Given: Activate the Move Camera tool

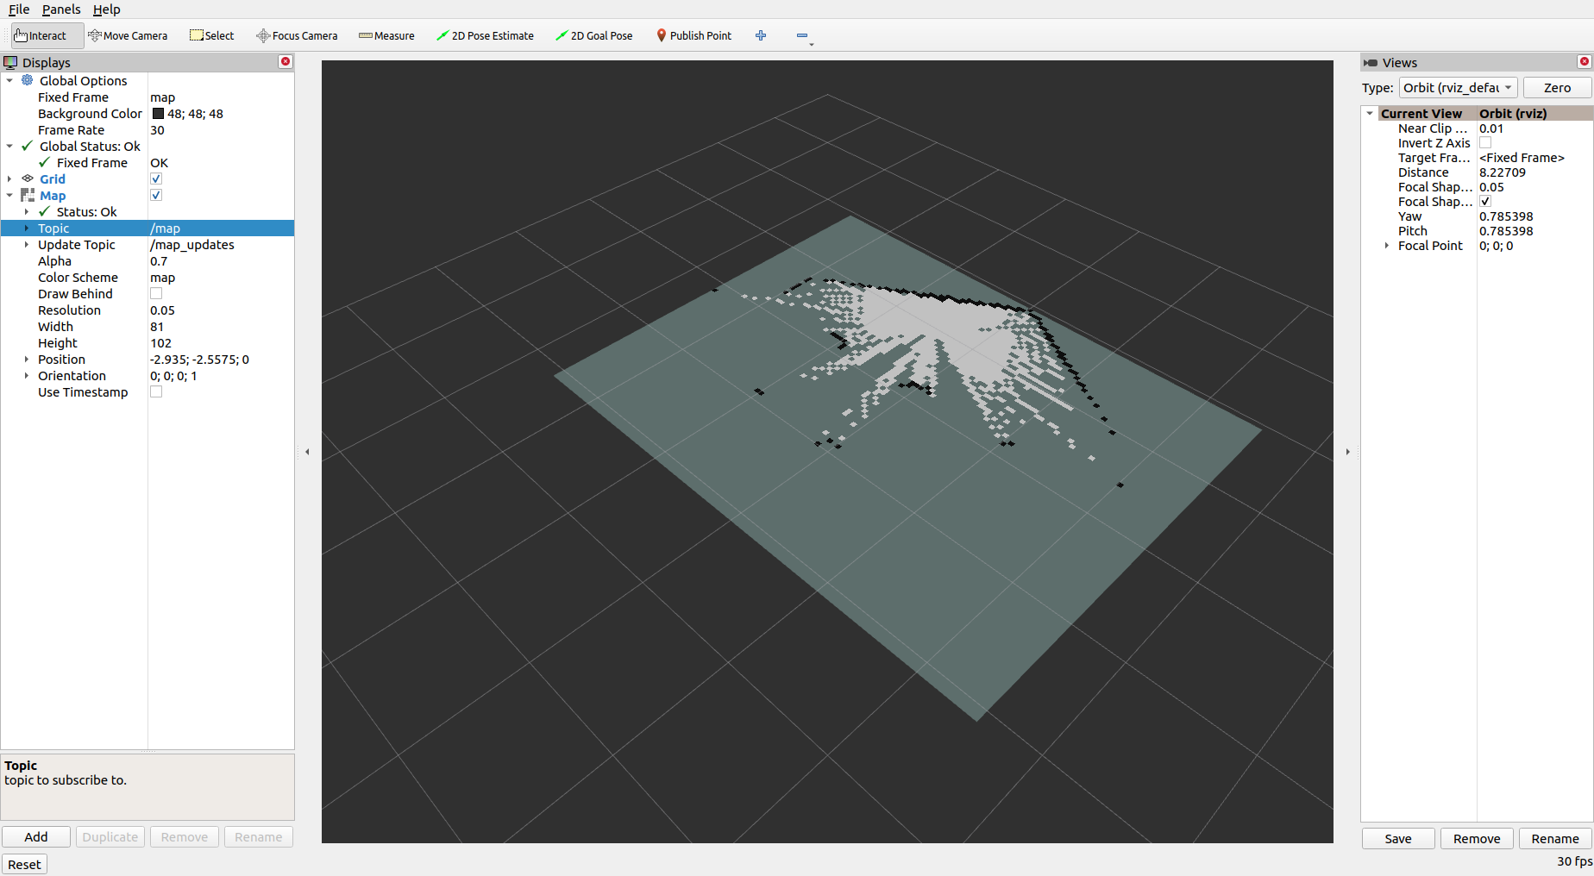Looking at the screenshot, I should tap(128, 35).
